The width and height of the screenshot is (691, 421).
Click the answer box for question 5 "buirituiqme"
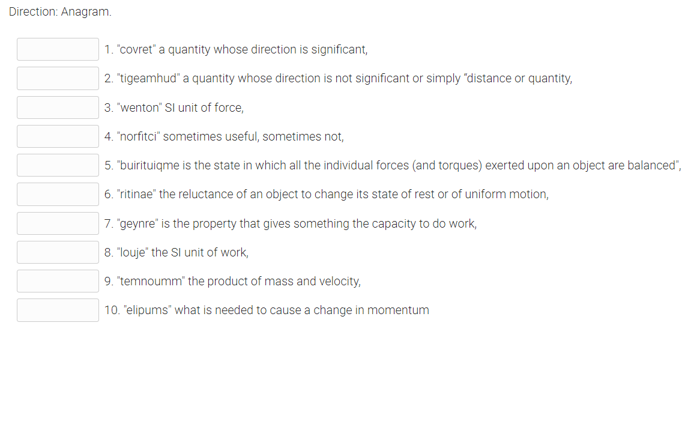coord(58,165)
